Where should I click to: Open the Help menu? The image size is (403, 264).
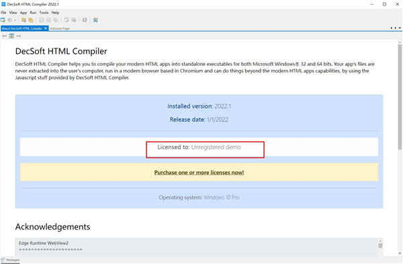point(55,12)
